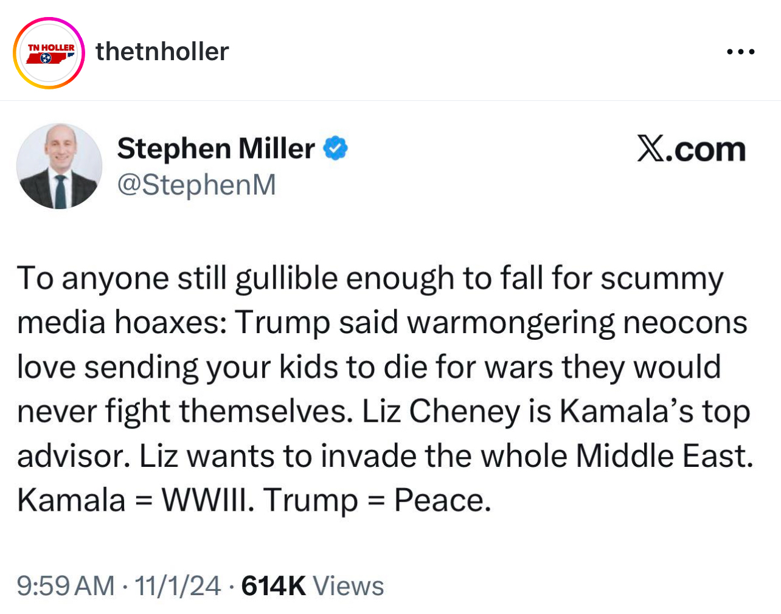Open Stephen Miller's profile photo
The width and height of the screenshot is (781, 614).
(x=59, y=167)
